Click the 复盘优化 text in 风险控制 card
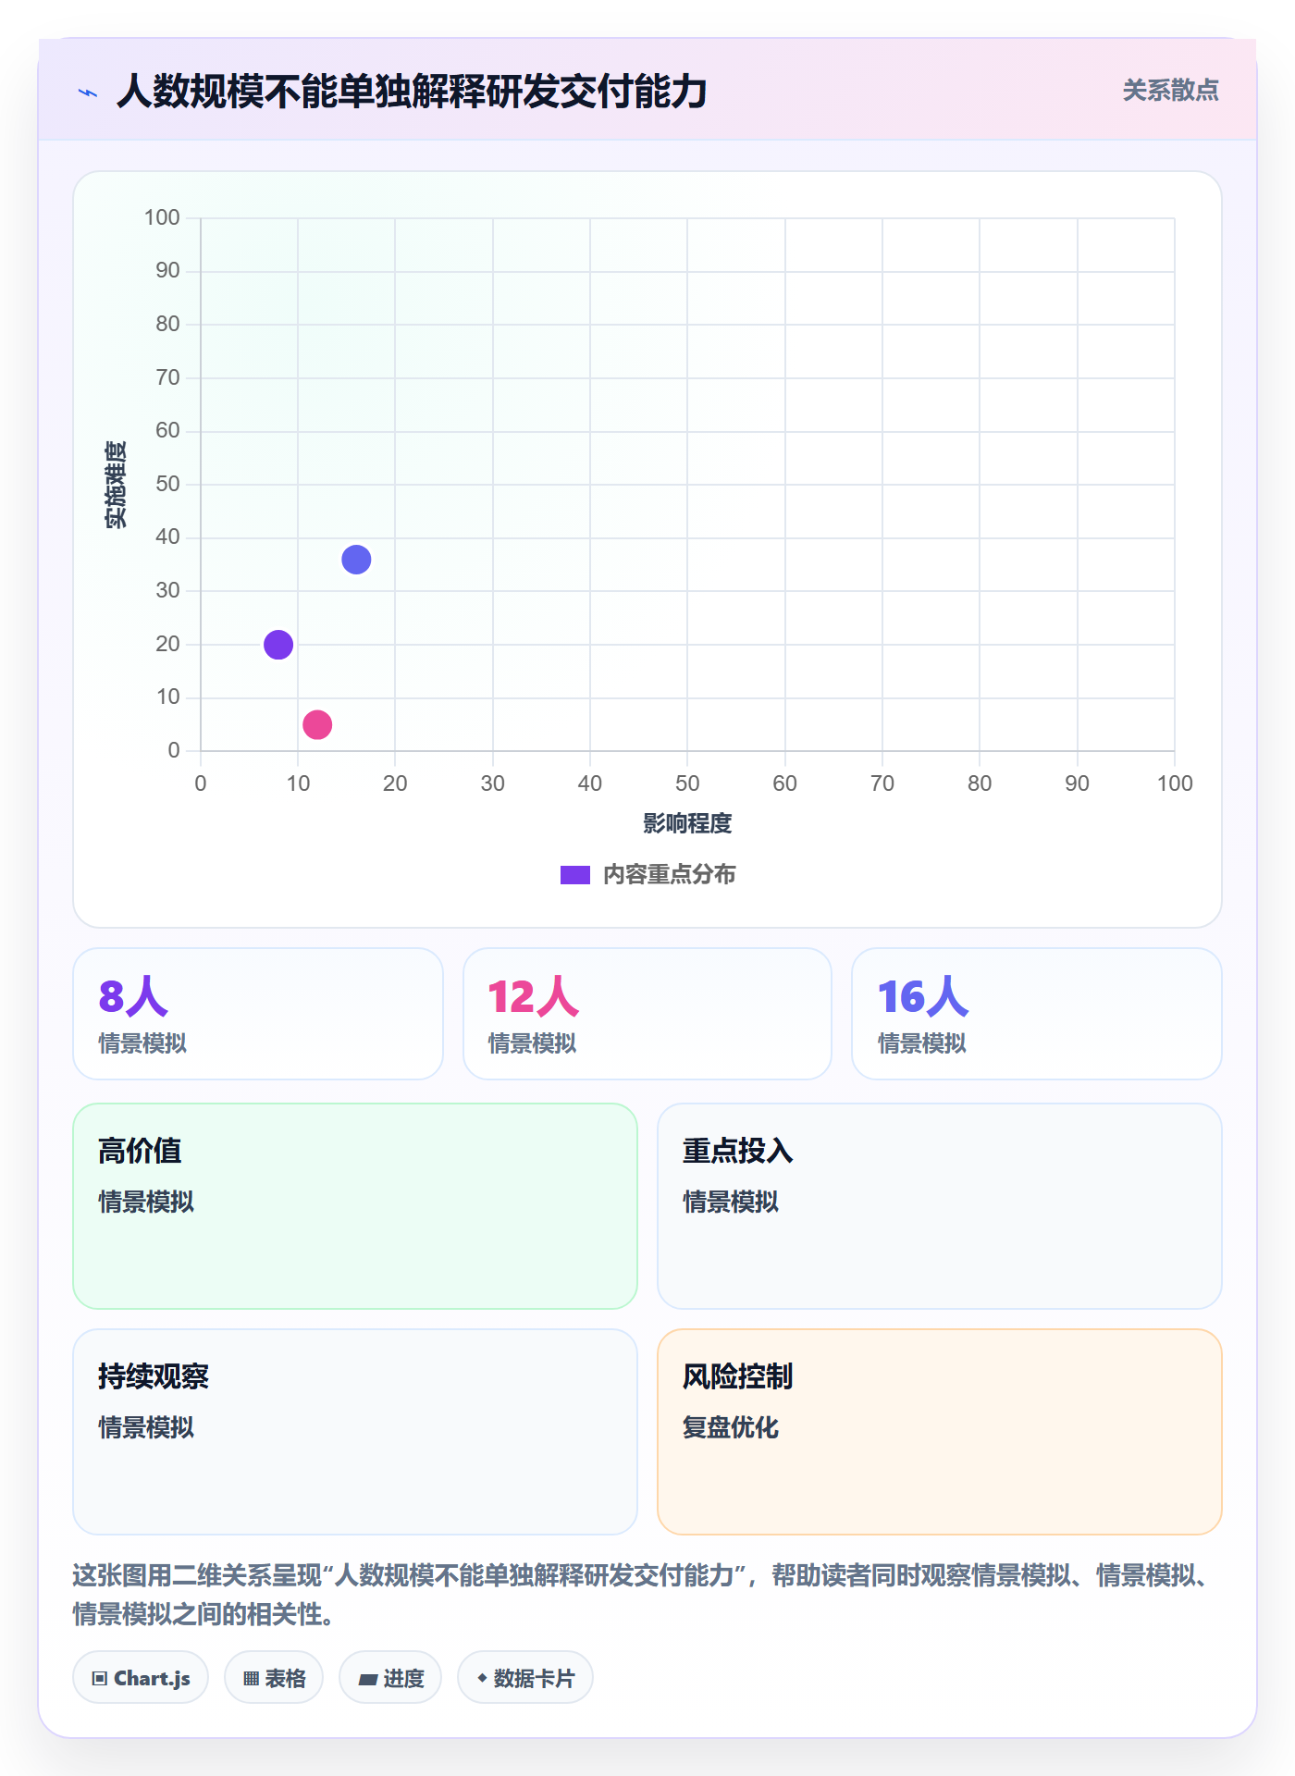 click(731, 1427)
